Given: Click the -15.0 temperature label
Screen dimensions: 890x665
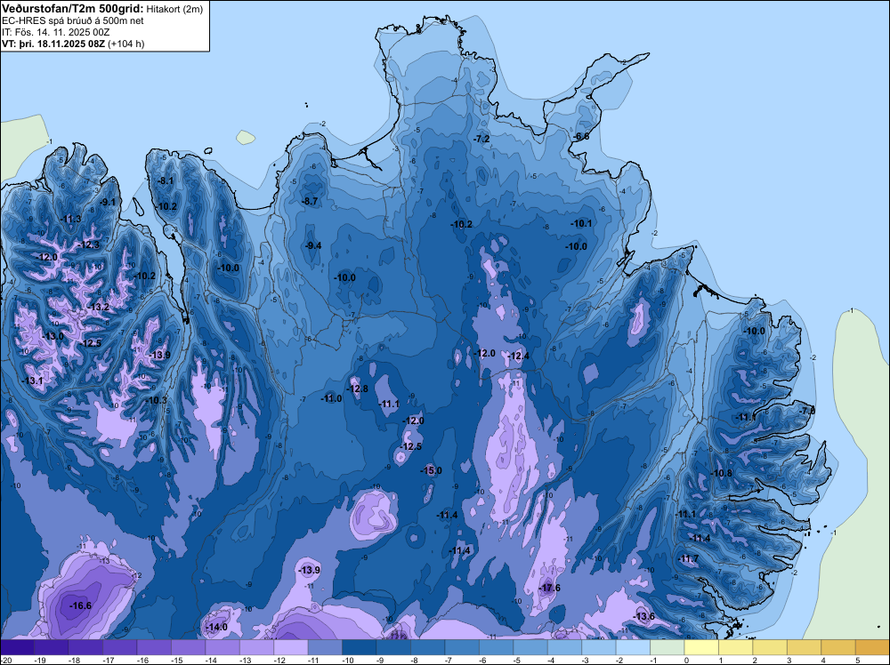Looking at the screenshot, I should 431,470.
